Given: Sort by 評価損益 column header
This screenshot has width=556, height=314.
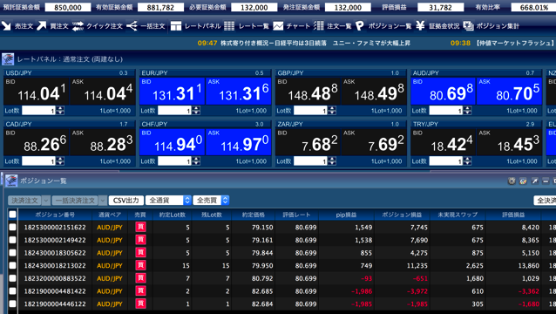Looking at the screenshot, I should [513, 215].
